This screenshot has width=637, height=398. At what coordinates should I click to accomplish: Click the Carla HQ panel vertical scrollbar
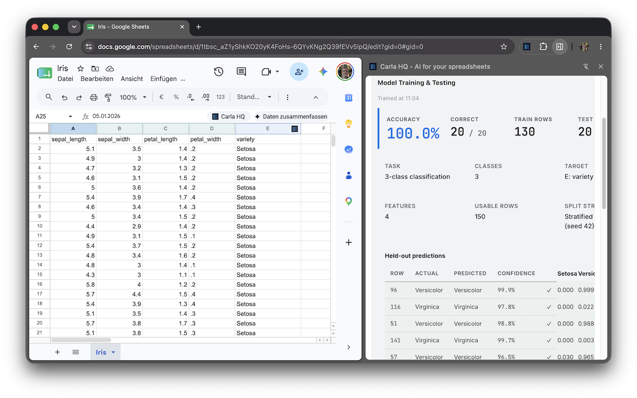(x=604, y=163)
